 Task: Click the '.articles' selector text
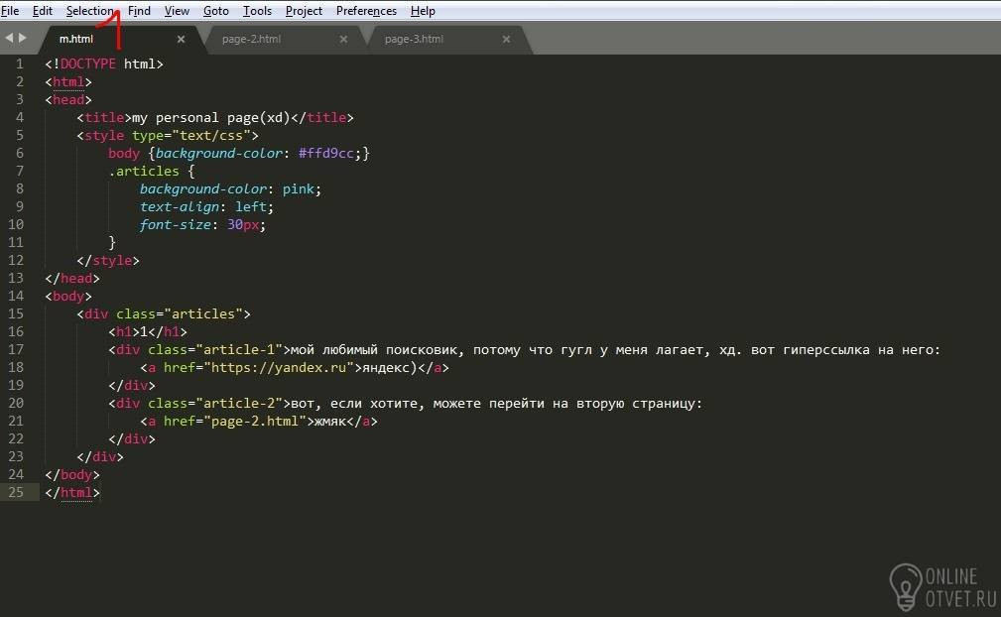(x=144, y=171)
